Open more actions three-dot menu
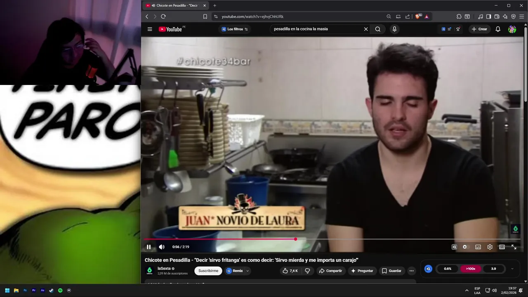 coord(411,271)
